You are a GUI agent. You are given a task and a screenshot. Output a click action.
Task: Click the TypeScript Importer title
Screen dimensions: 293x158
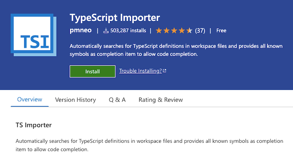click(x=115, y=18)
